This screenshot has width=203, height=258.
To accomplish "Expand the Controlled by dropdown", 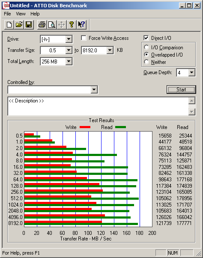I will pos(94,90).
